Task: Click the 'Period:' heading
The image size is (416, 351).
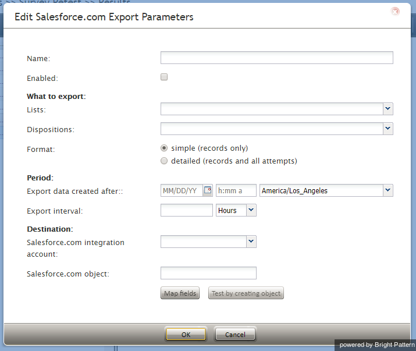Action: coord(40,178)
